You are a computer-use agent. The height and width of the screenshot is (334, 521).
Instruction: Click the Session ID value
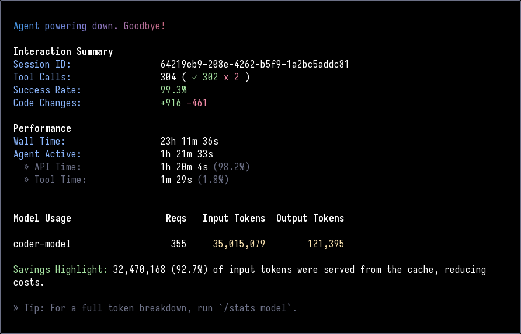(255, 65)
